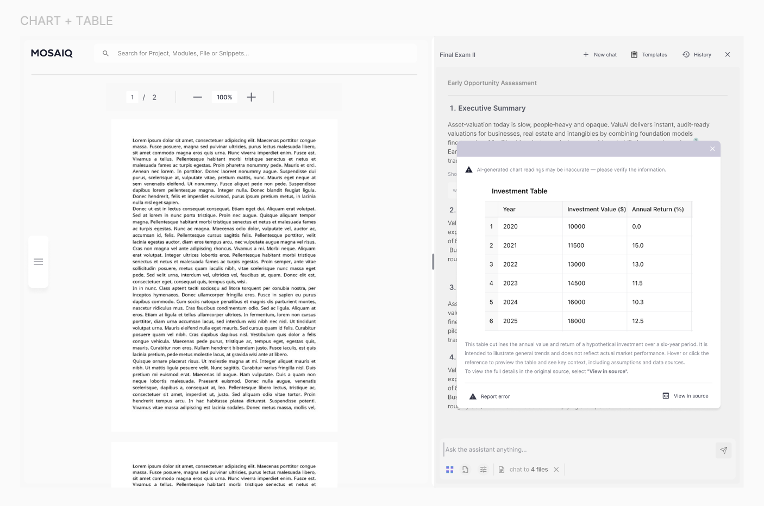The image size is (764, 506).
Task: Open the sliders settings icon in chat toolbar
Action: click(483, 470)
